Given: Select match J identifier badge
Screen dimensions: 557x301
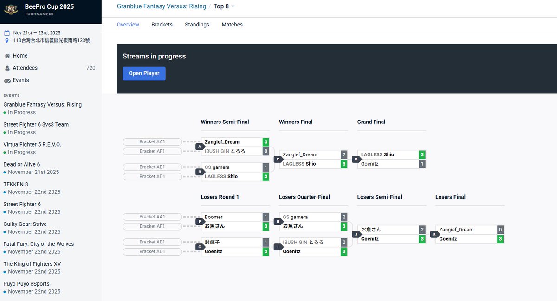Looking at the screenshot, I should point(356,234).
